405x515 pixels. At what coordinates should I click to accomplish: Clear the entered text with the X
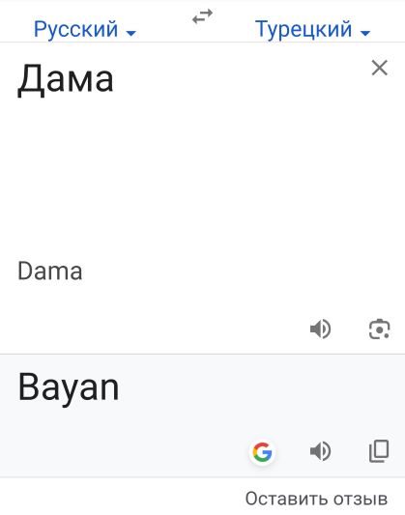380,68
